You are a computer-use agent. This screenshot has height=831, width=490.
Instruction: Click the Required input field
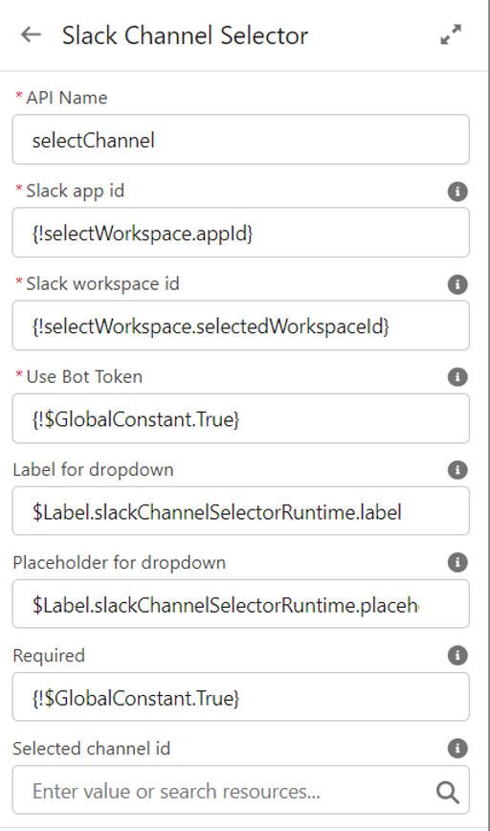(x=240, y=697)
